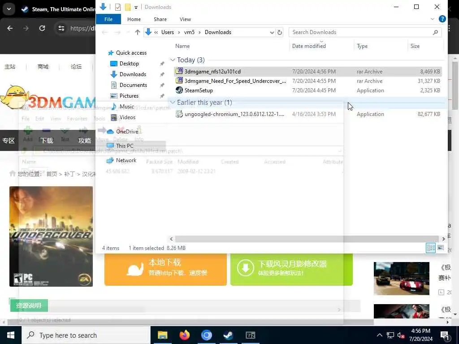Open the View ribbon tab
The width and height of the screenshot is (459, 344).
(185, 19)
